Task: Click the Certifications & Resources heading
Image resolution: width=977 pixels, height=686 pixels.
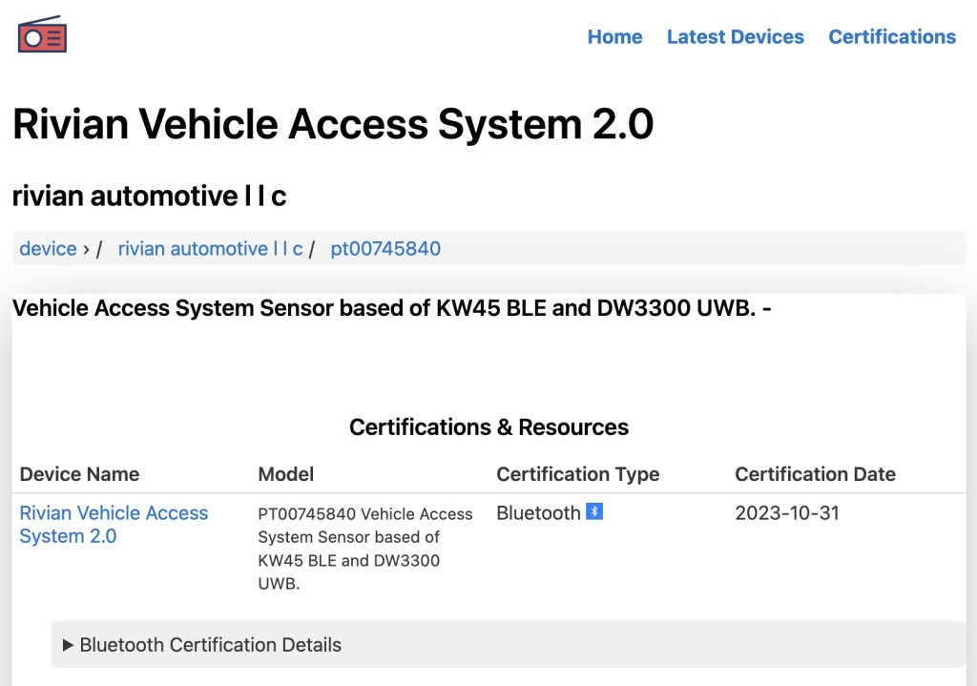Action: pyautogui.click(x=488, y=427)
